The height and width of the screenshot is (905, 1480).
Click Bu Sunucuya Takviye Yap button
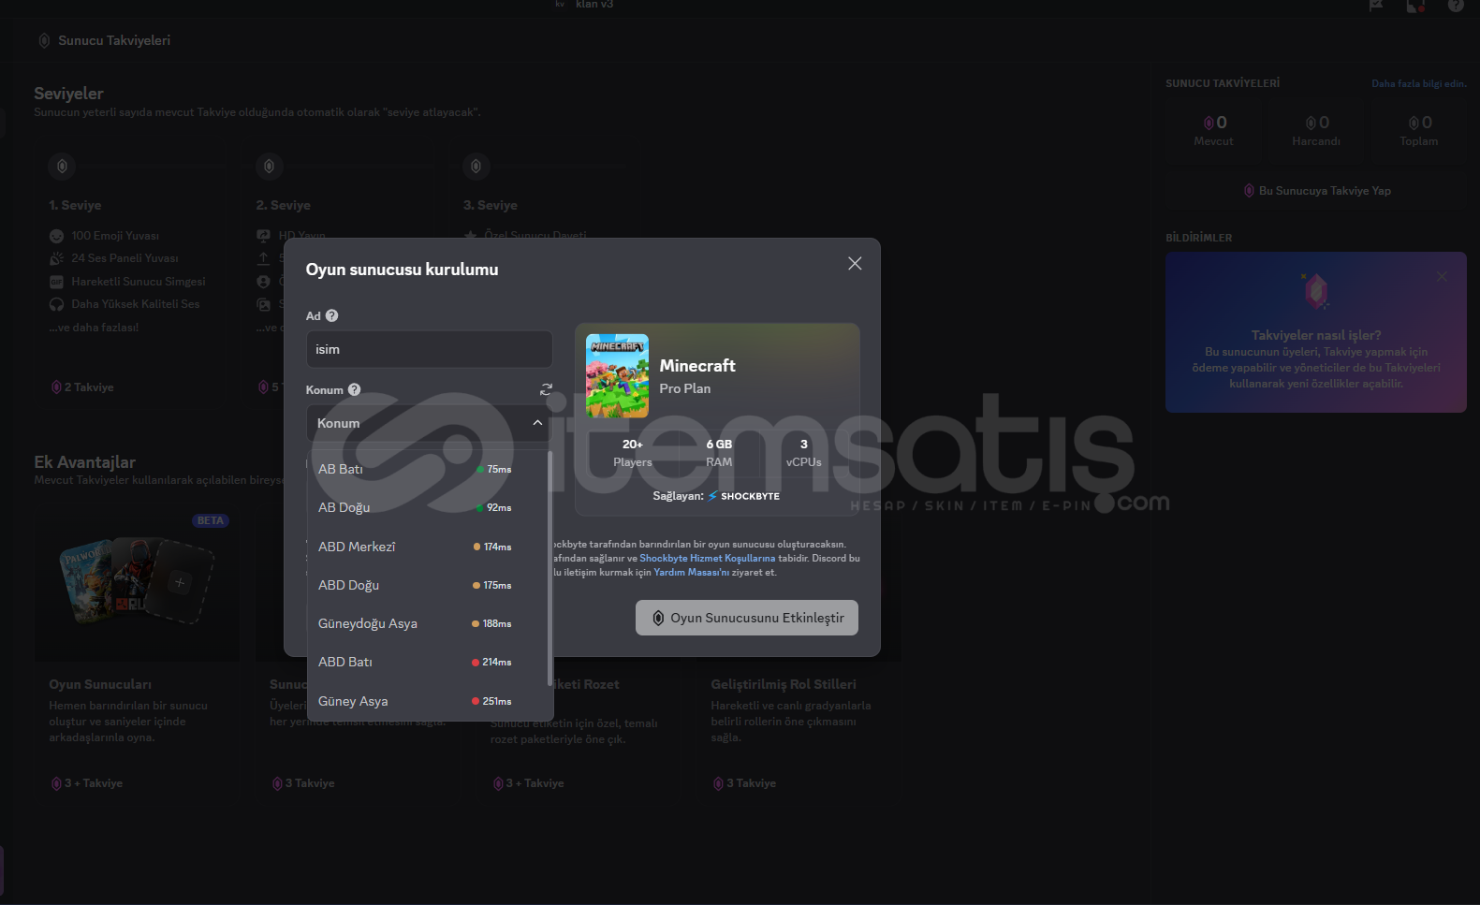coord(1316,191)
